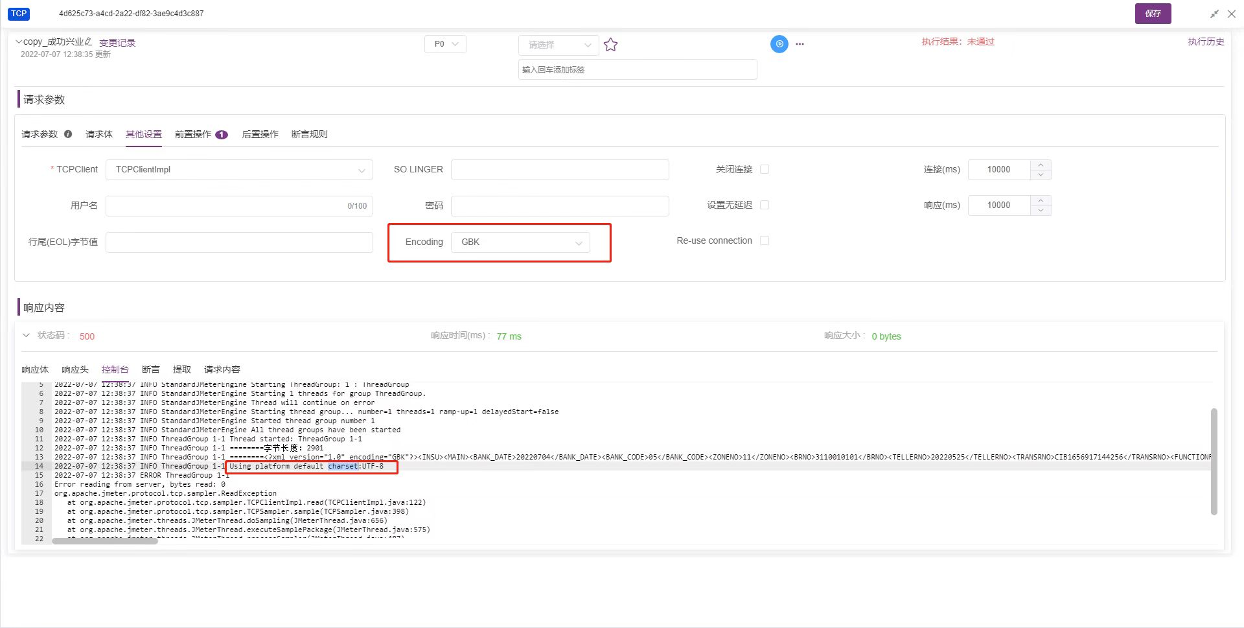
Task: Click the console horizontal scrollbar
Action: [105, 541]
